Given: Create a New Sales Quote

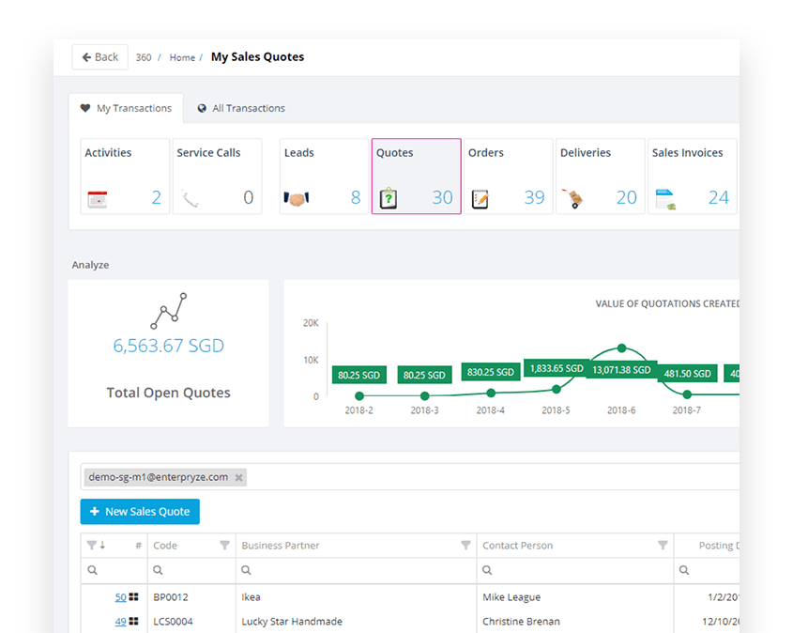Looking at the screenshot, I should 140,512.
